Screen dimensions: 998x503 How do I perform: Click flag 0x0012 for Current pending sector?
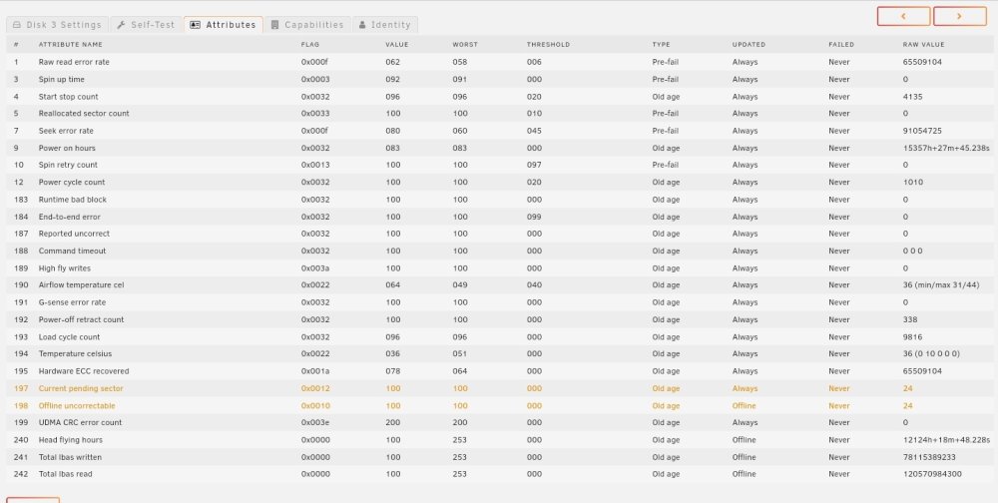pos(315,388)
